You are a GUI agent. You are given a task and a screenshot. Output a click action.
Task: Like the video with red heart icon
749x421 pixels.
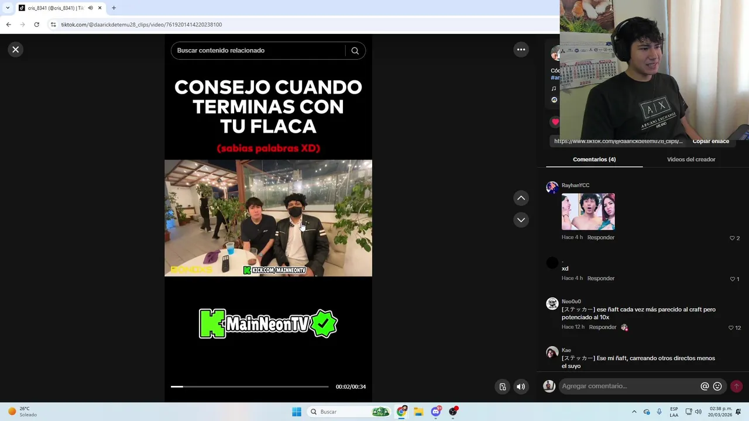click(x=555, y=122)
